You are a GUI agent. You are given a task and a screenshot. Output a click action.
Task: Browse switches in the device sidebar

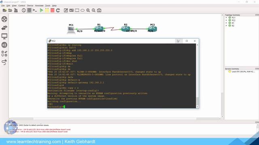click(4, 28)
